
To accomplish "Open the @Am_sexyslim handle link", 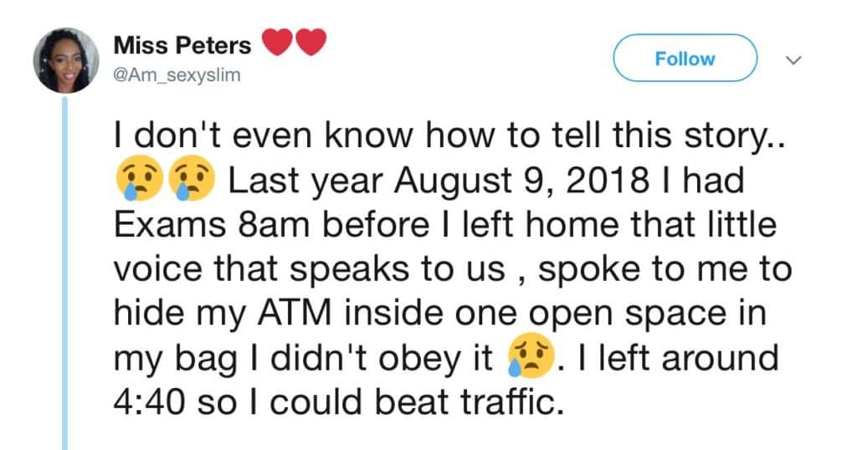I will (176, 75).
